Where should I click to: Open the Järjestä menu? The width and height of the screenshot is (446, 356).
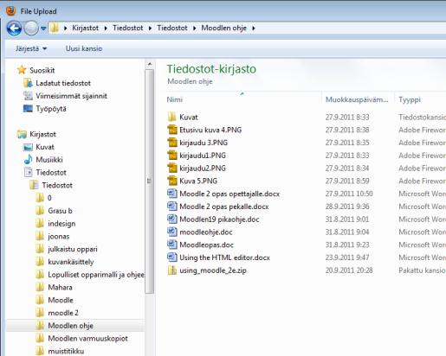pyautogui.click(x=31, y=48)
